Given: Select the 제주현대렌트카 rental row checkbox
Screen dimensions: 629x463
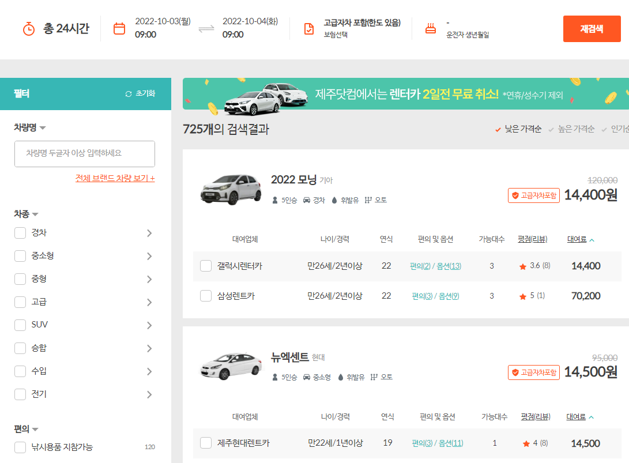Looking at the screenshot, I should pos(206,443).
